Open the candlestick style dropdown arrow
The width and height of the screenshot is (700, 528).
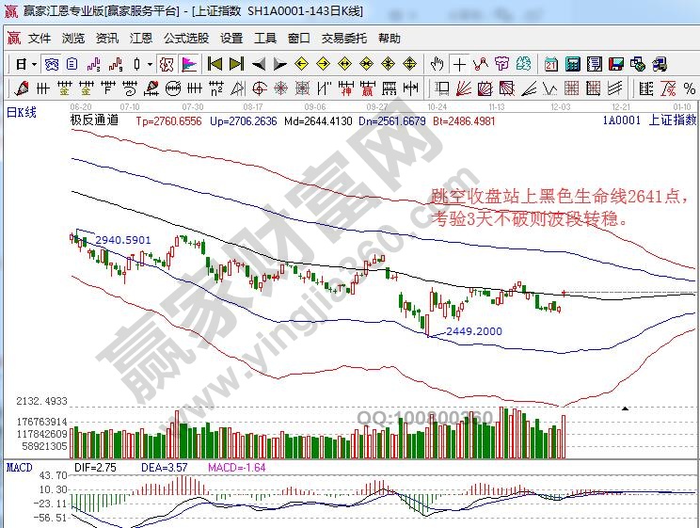click(151, 64)
